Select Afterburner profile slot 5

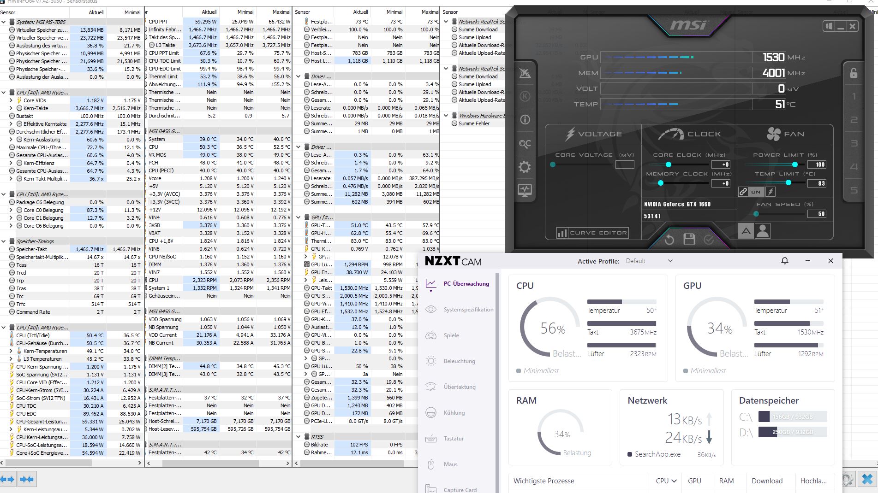point(854,190)
